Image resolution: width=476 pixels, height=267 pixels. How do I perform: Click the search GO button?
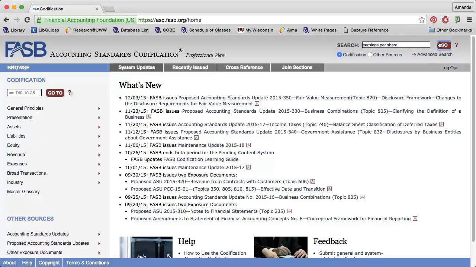click(444, 45)
